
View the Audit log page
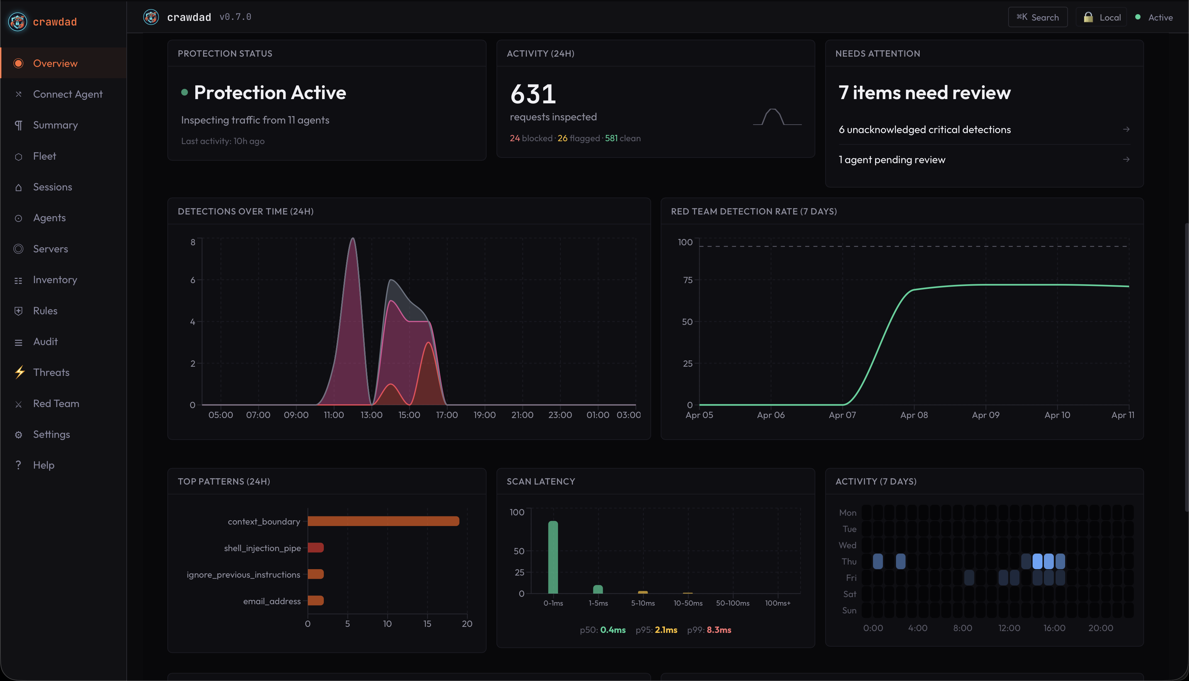(x=63, y=342)
